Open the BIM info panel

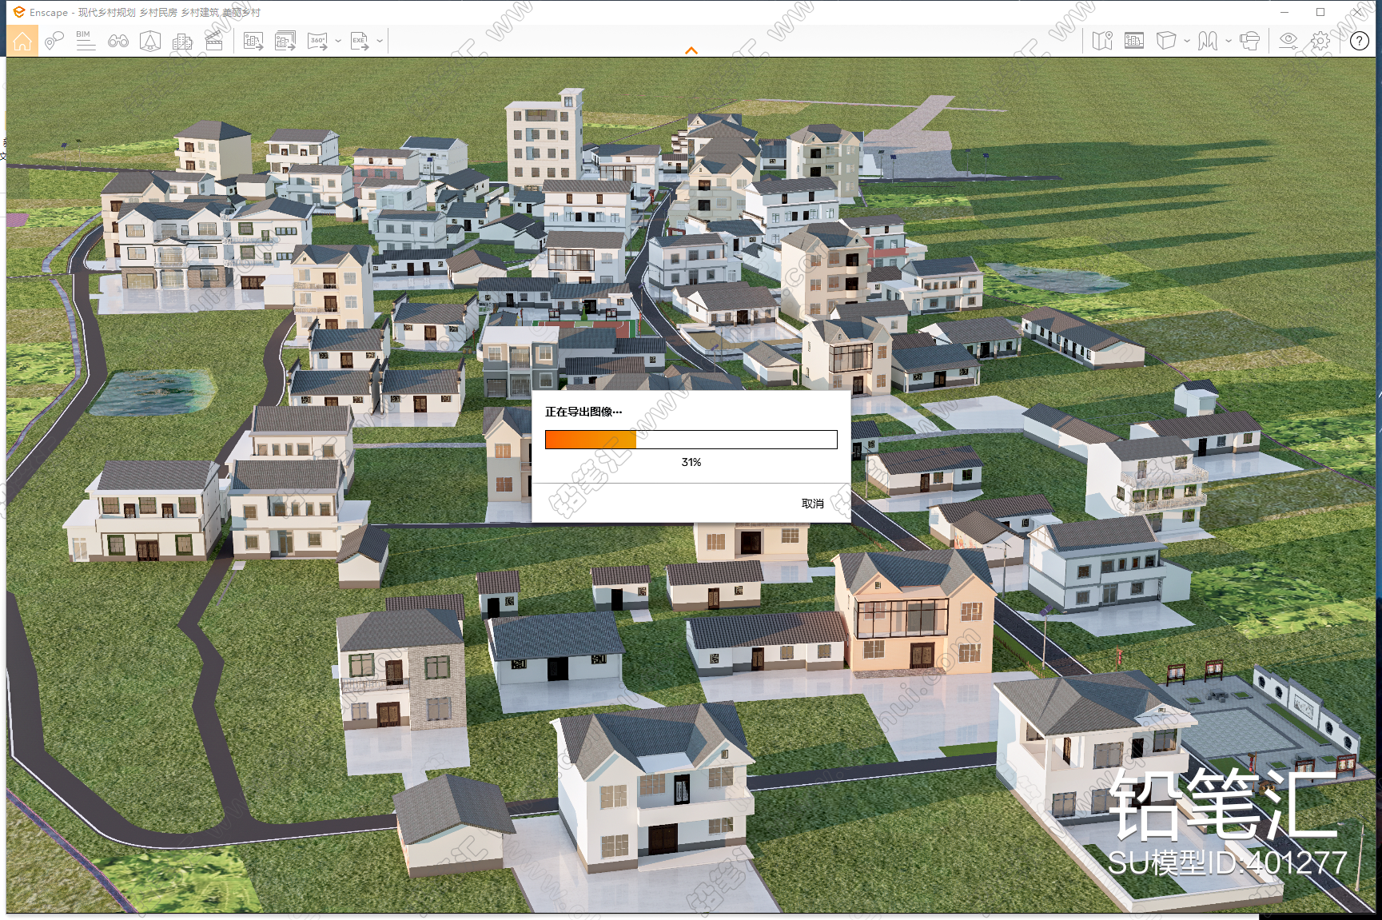pyautogui.click(x=86, y=41)
